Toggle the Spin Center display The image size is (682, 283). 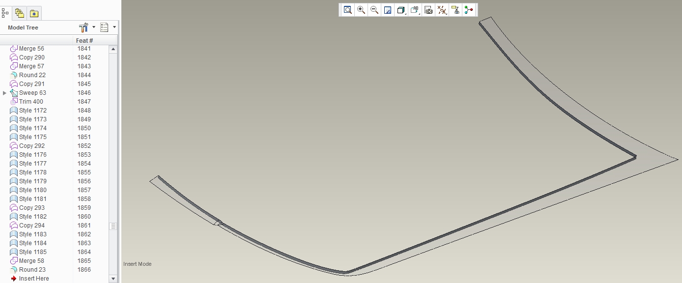[469, 10]
